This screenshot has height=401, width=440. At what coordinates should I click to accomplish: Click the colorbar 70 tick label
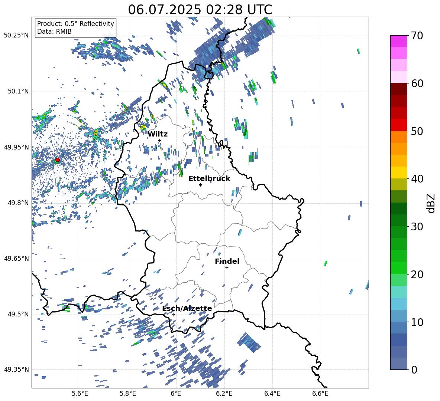coord(417,36)
